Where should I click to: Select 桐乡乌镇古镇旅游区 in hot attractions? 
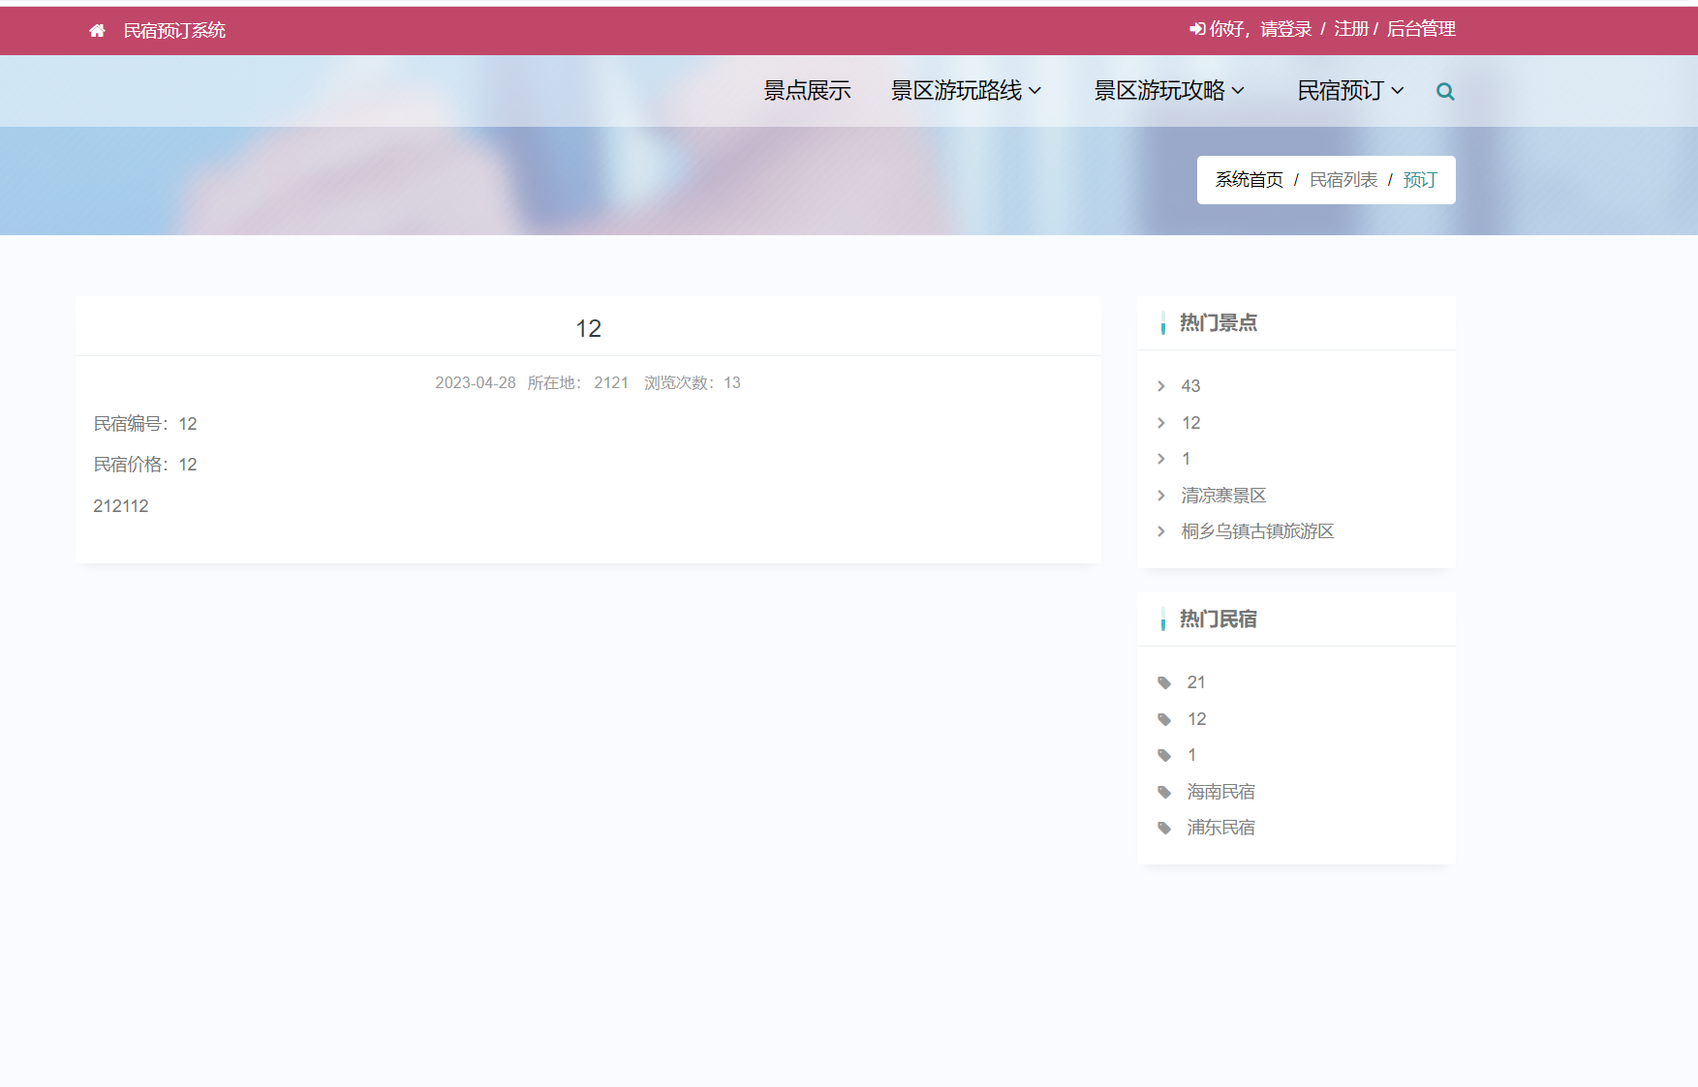1256,530
